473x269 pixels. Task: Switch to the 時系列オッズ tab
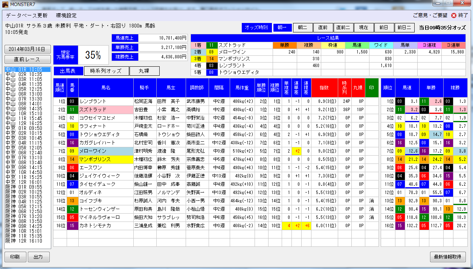(107, 71)
